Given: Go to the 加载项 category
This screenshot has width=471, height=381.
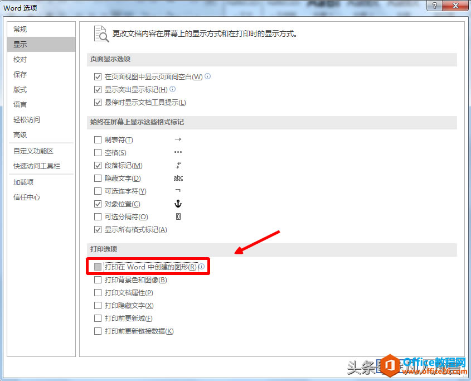Looking at the screenshot, I should pyautogui.click(x=41, y=182).
